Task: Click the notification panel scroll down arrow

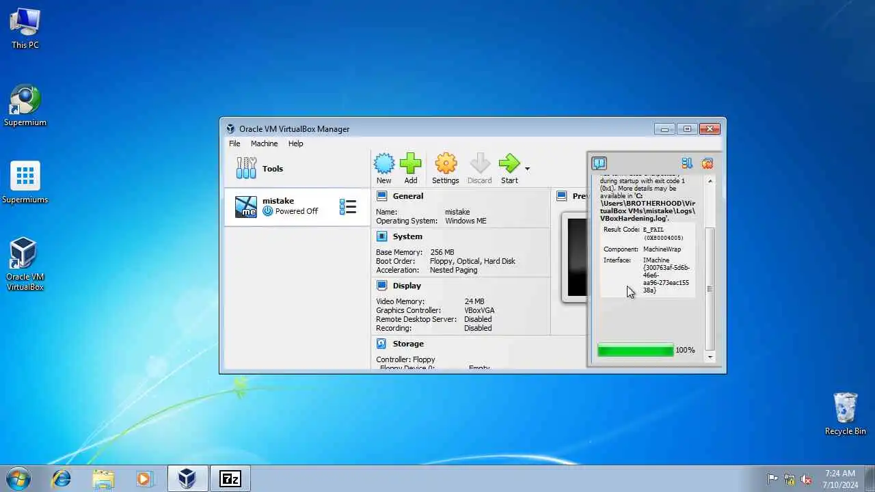Action: click(710, 357)
